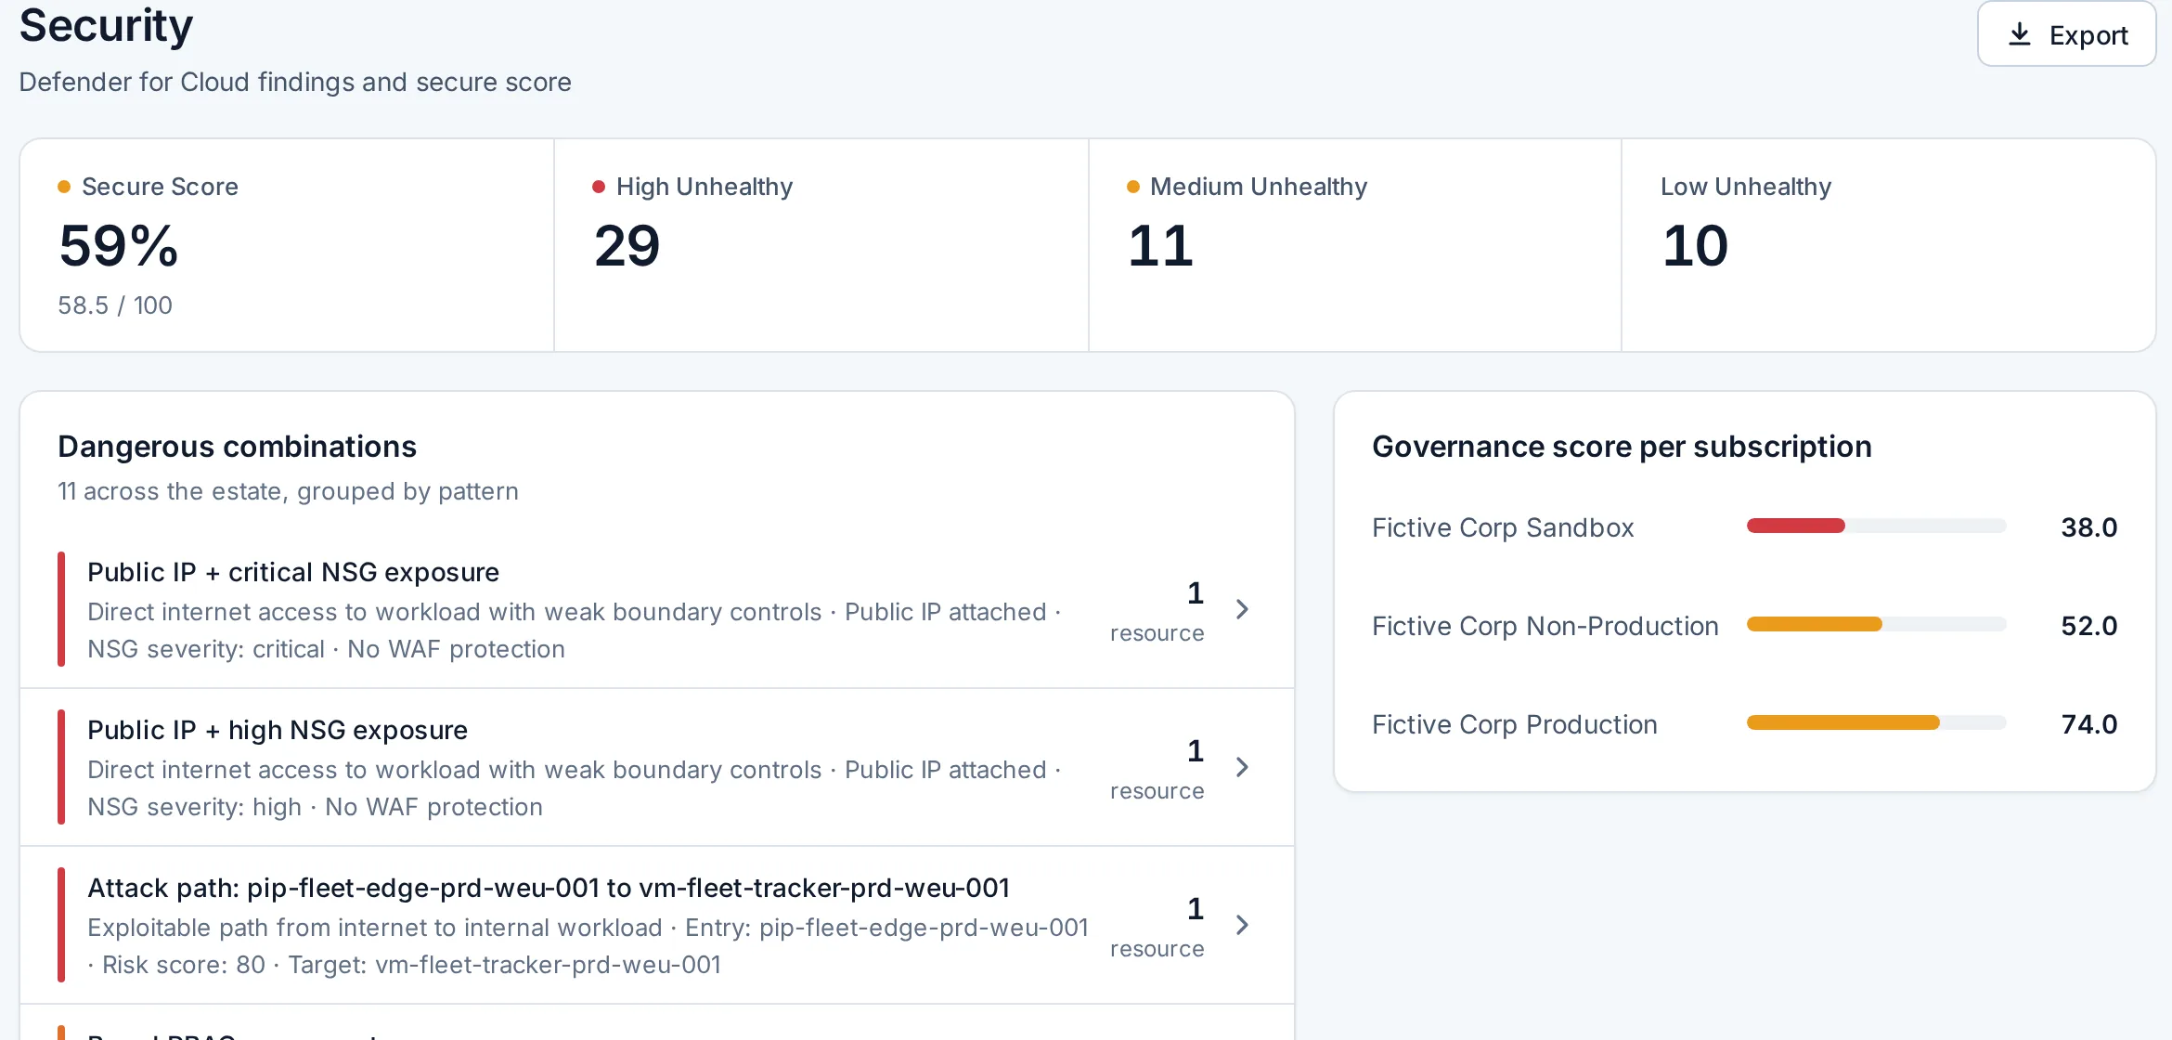Click the Export button
This screenshot has height=1040, width=2172.
2066,34
